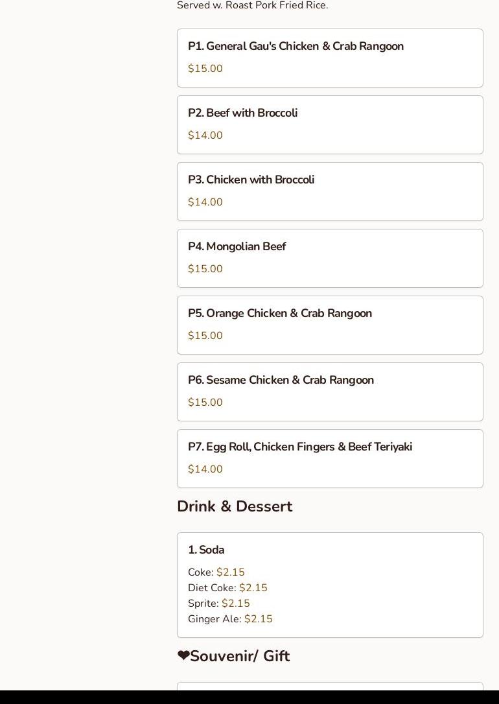Click the Sprite $2.15 option
This screenshot has height=704, width=499.
click(x=219, y=604)
